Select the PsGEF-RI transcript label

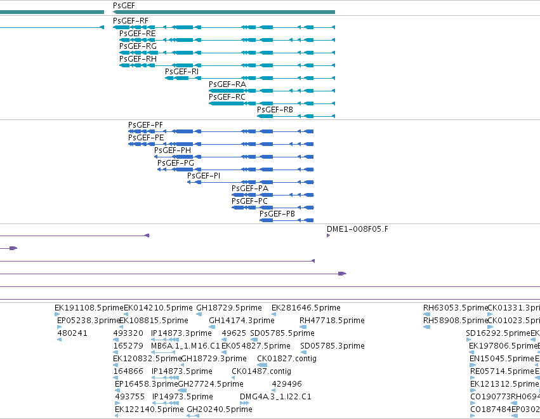(182, 72)
